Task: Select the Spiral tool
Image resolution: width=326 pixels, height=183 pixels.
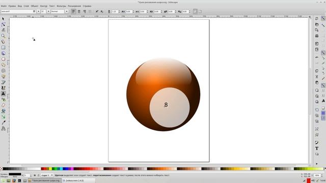Action: 3,71
